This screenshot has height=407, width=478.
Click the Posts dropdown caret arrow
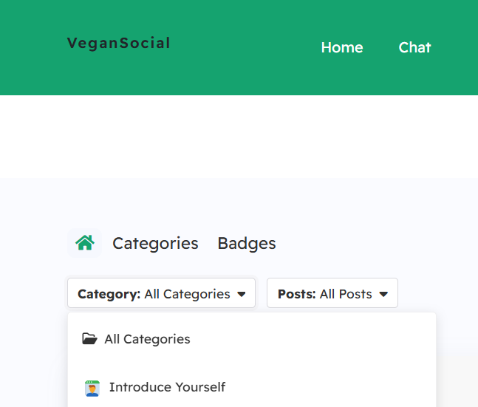(383, 294)
